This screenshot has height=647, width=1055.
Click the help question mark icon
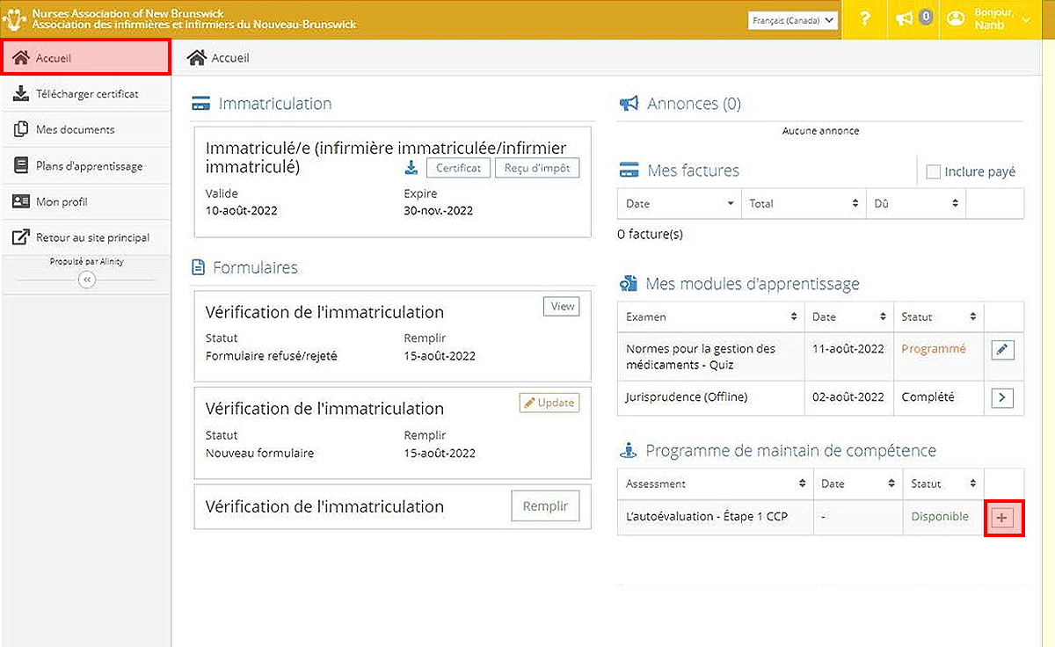tap(865, 19)
